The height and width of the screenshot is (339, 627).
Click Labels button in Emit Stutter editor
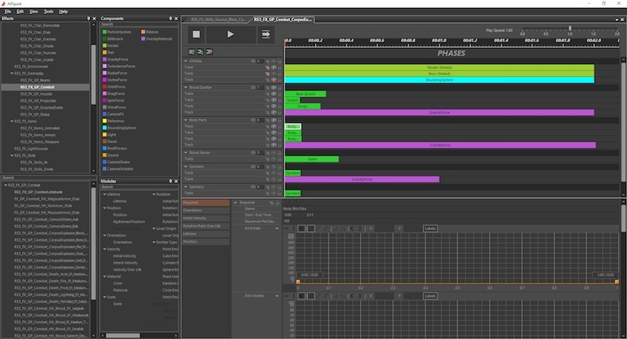429,296
